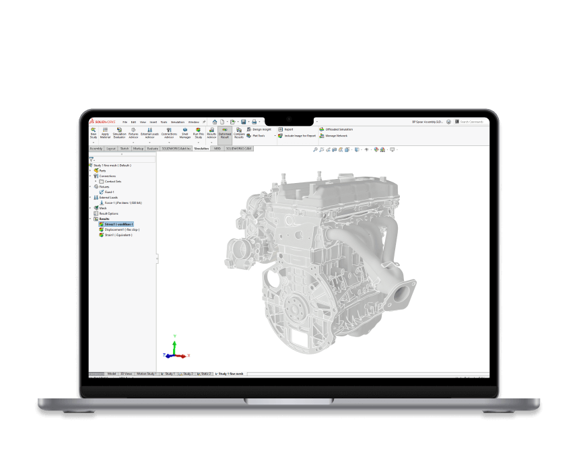Open the Shell Manager
Image resolution: width=579 pixels, height=463 pixels.
[x=184, y=130]
